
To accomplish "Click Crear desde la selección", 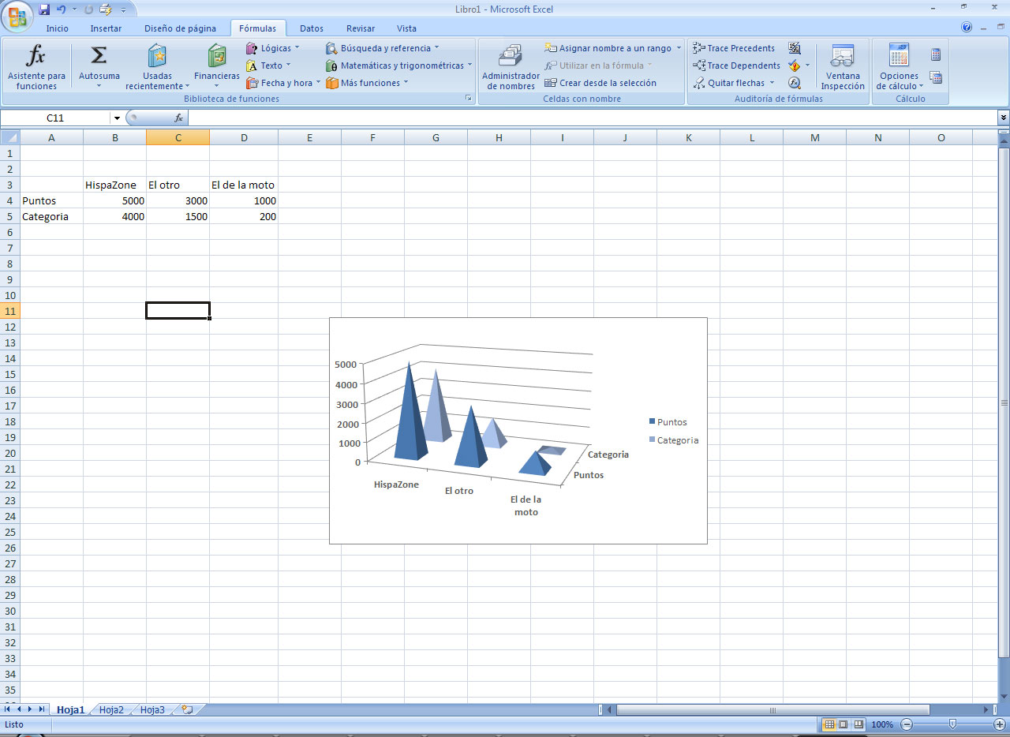I will pyautogui.click(x=600, y=83).
